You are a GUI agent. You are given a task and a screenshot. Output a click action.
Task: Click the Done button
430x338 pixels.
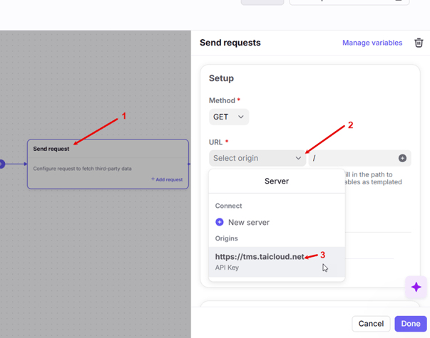[410, 323]
